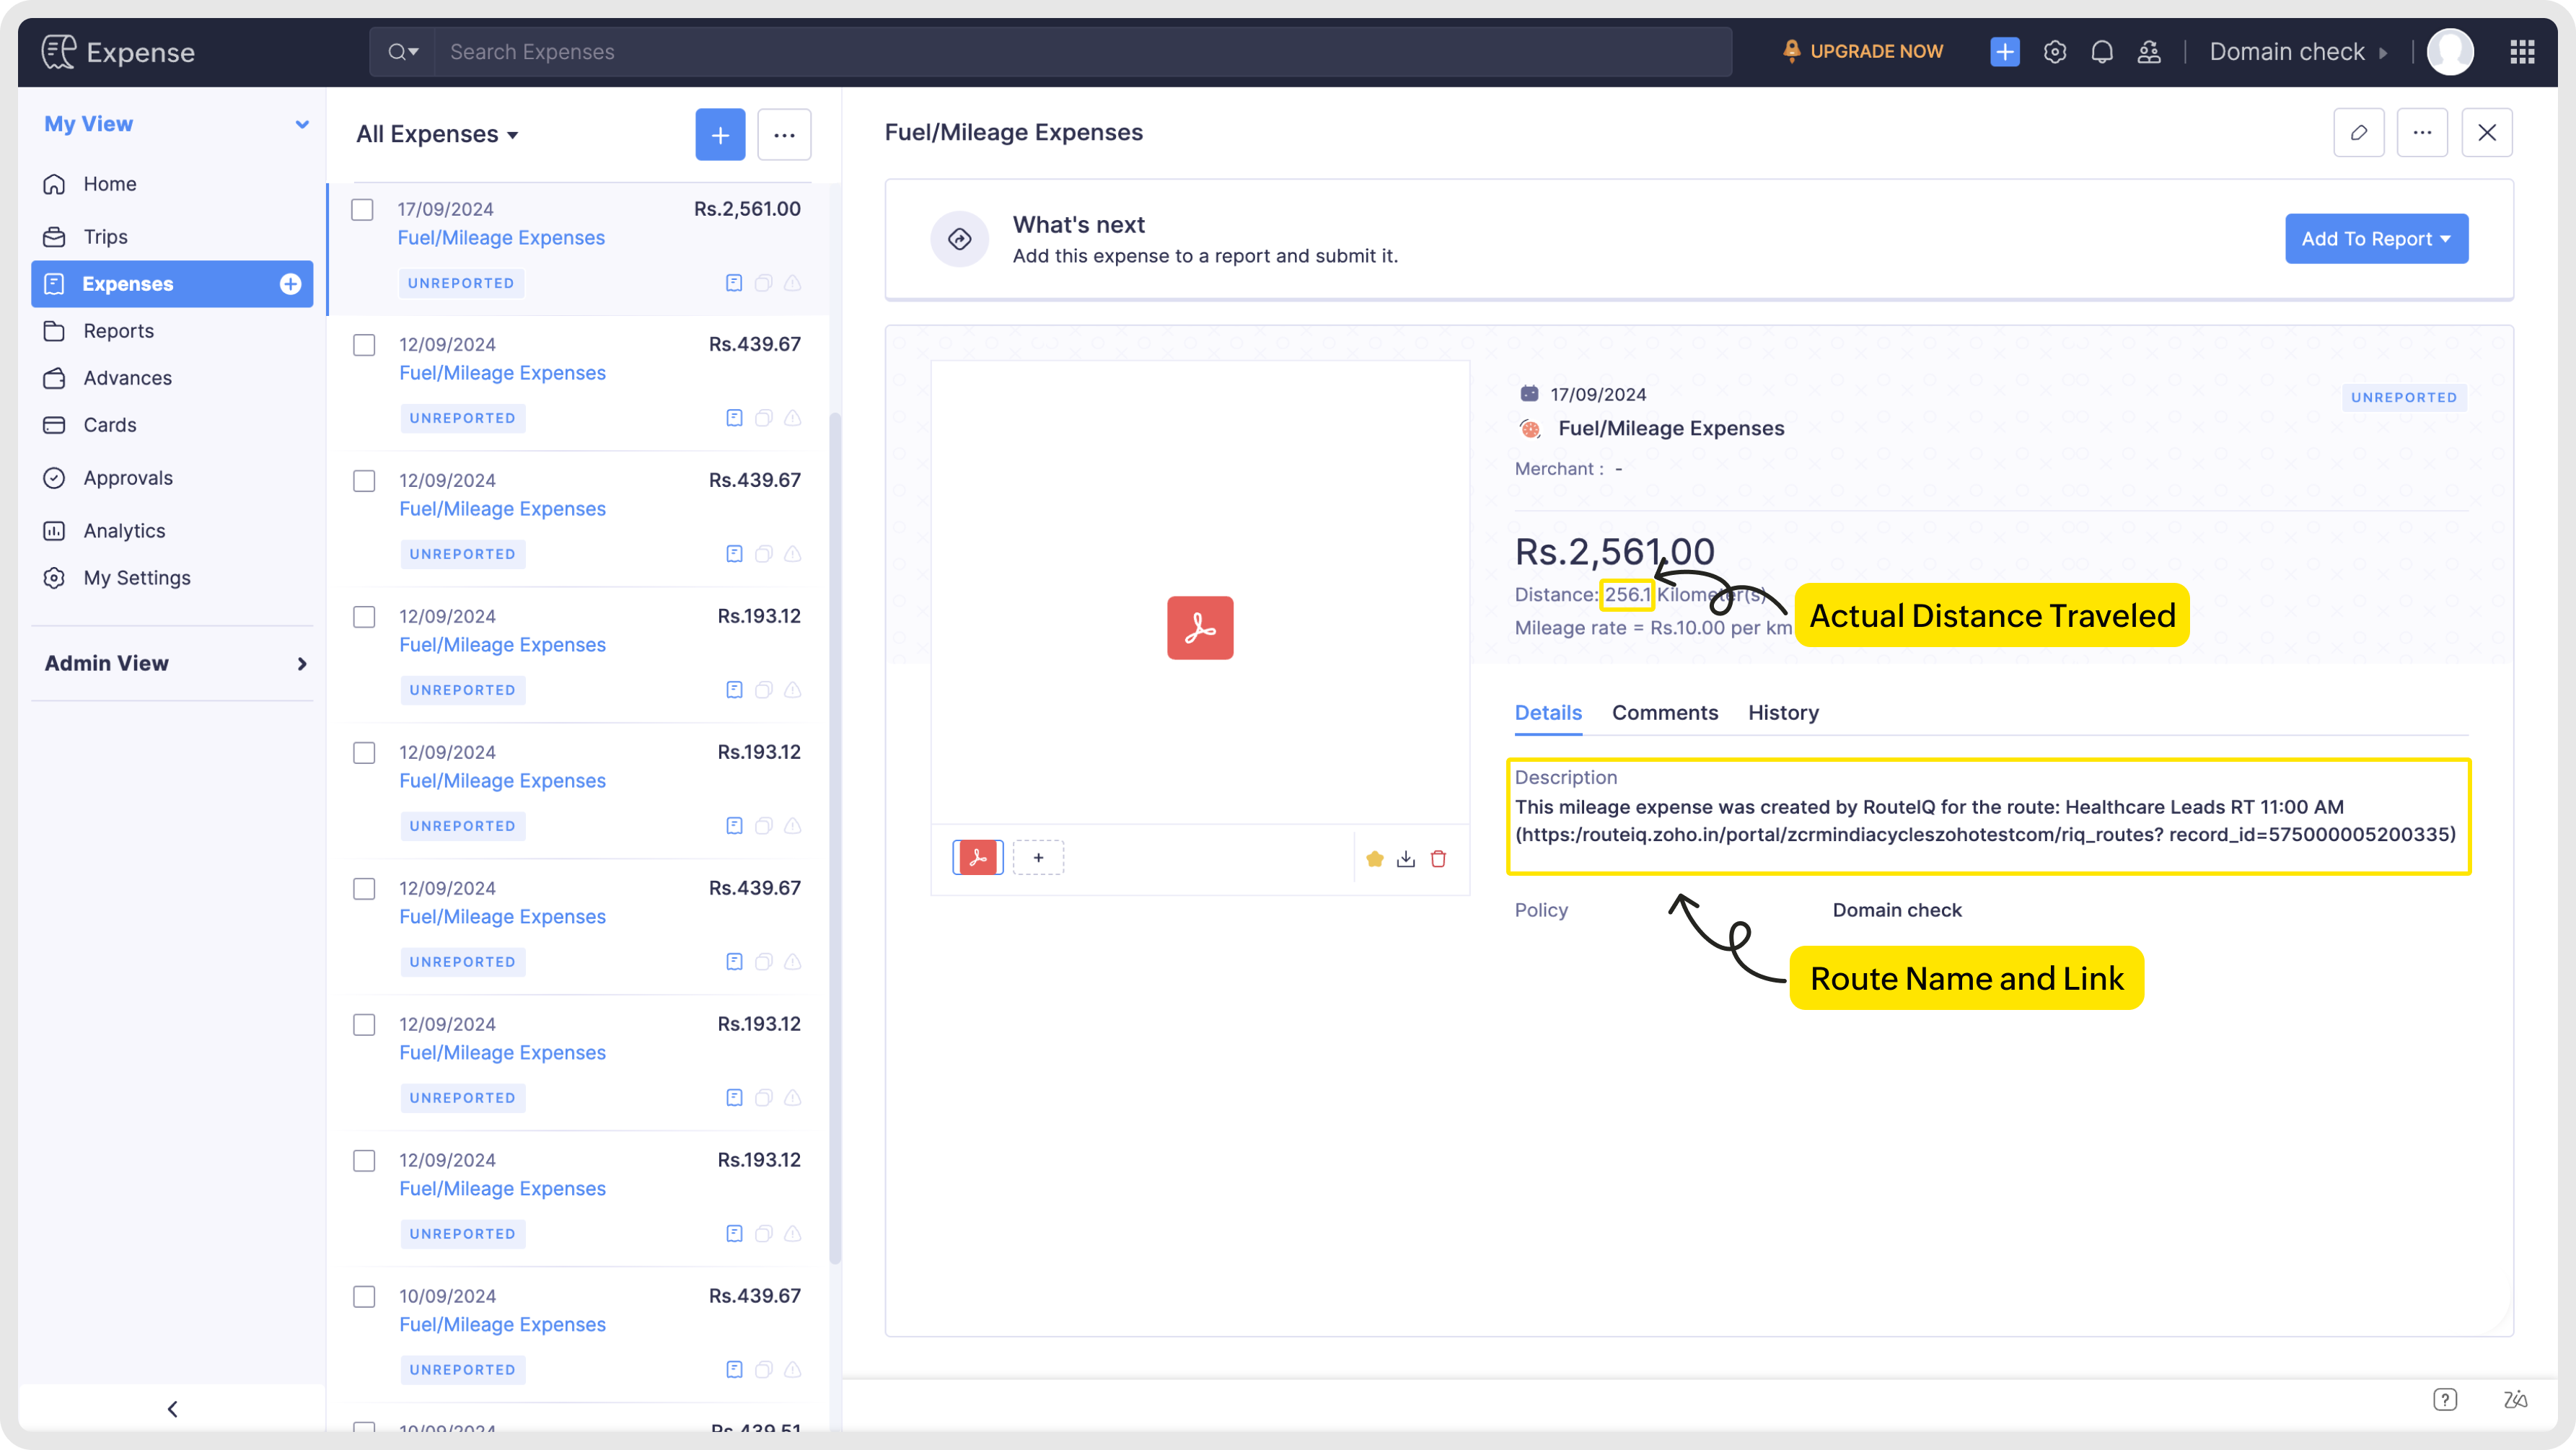Click the Zoho Expense logo

point(118,52)
